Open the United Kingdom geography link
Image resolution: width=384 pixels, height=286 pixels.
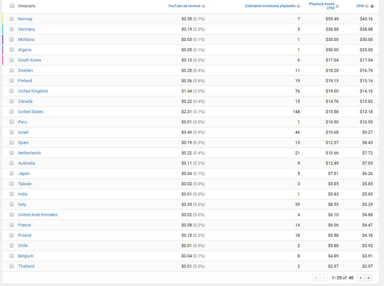pos(33,91)
